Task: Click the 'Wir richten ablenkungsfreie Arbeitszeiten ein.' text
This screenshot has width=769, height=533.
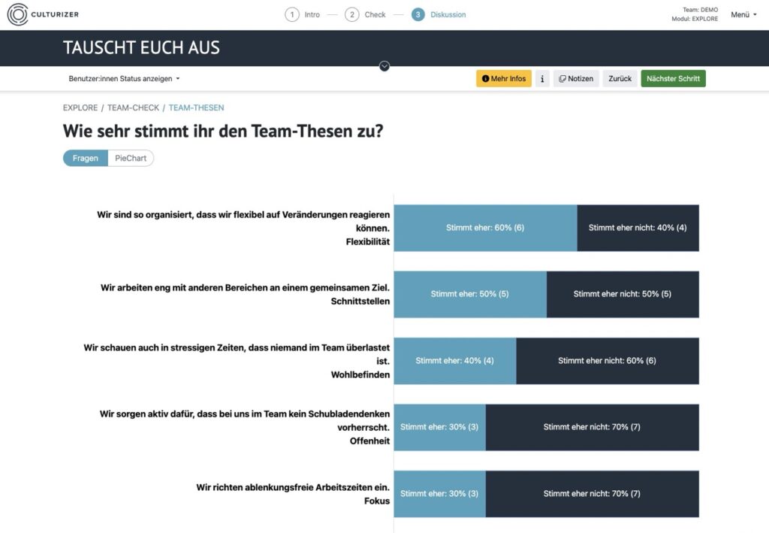Action: 293,487
